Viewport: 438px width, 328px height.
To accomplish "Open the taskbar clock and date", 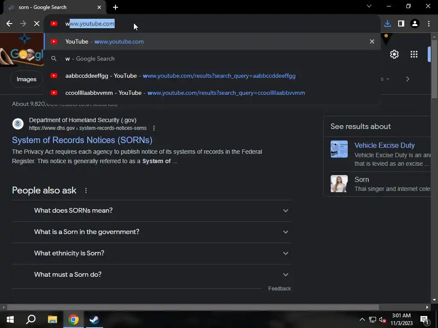I will point(401,319).
